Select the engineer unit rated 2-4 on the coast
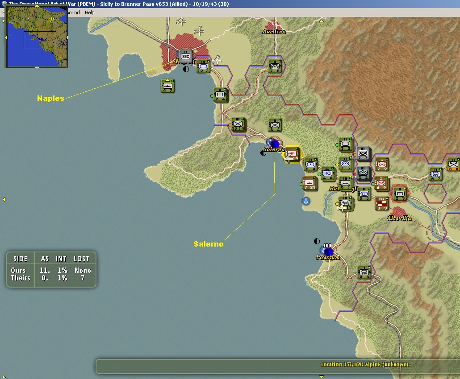Screen dimensions: 460x379 [220, 95]
